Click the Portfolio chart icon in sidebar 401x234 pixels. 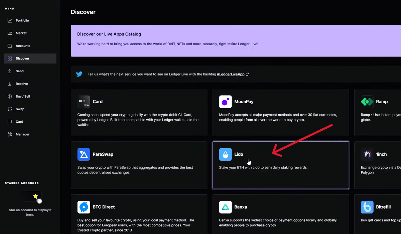pyautogui.click(x=10, y=21)
